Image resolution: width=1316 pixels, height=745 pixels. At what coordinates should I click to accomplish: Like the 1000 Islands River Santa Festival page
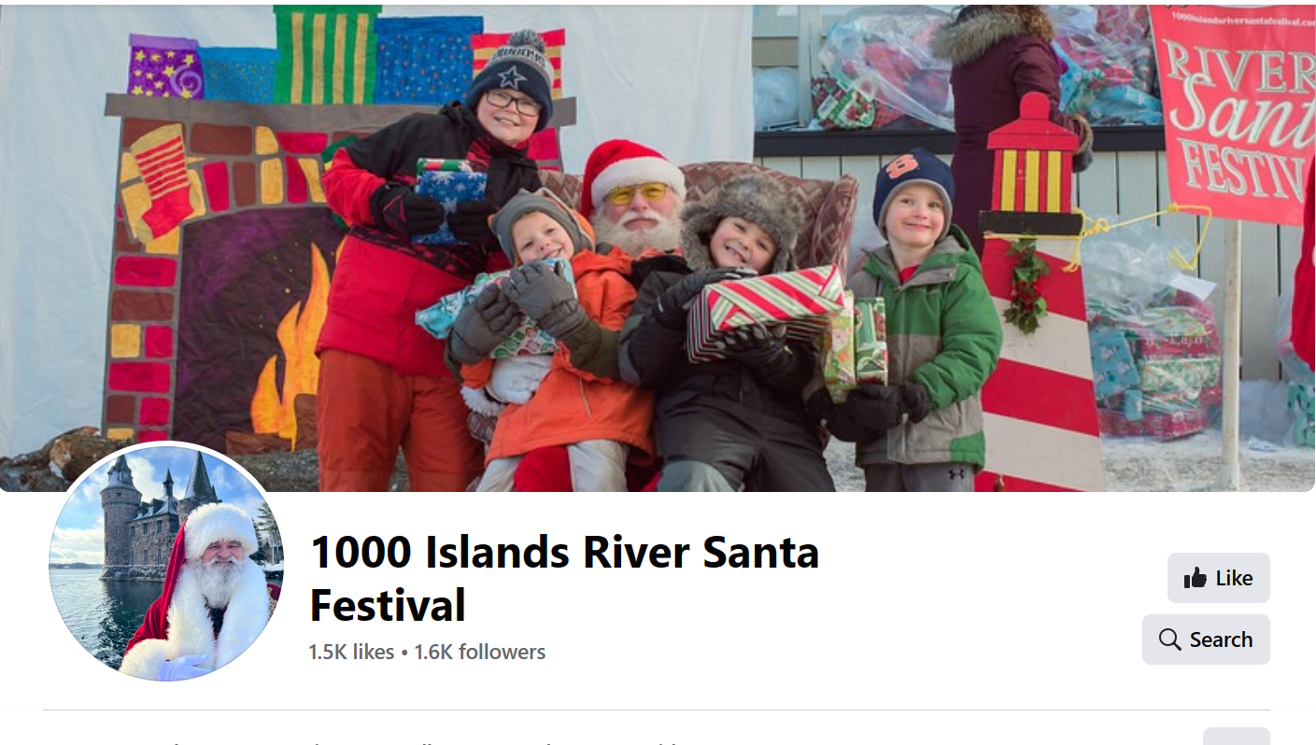pos(1218,578)
